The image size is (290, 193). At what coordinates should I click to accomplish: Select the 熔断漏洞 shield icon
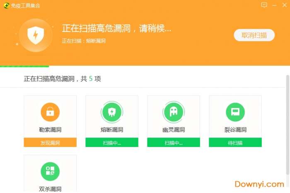click(x=112, y=112)
